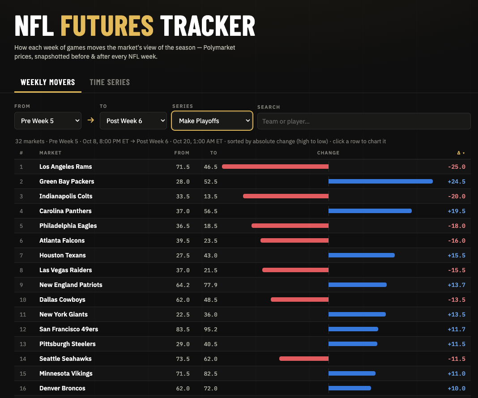The image size is (478, 398).
Task: Open the Series dropdown showing Make Playoffs
Action: pos(212,121)
